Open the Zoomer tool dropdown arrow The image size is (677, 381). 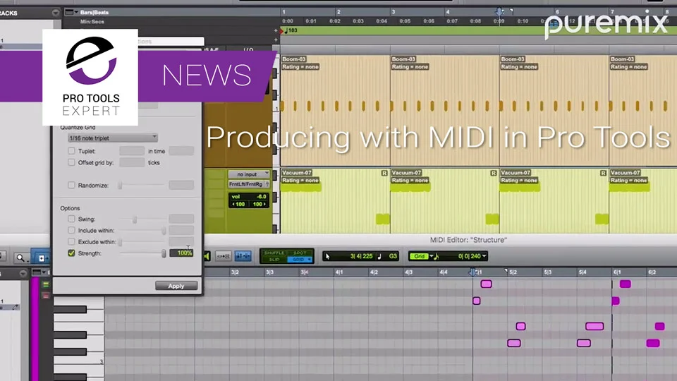[28, 261]
